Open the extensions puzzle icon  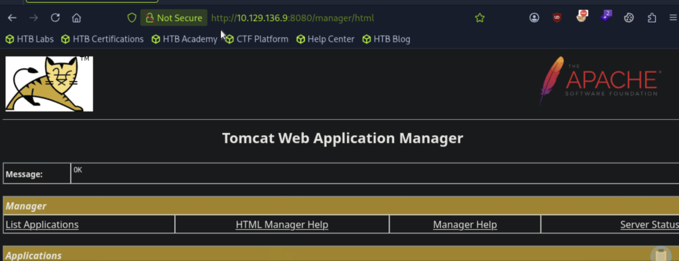pos(652,18)
